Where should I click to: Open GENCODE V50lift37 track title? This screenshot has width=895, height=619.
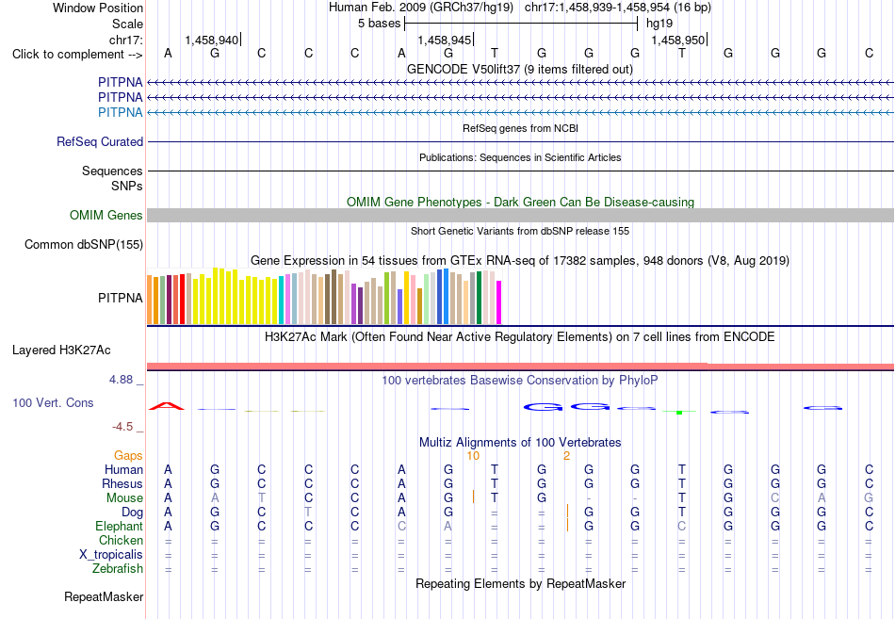point(519,69)
